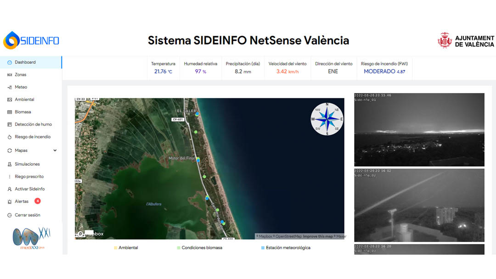Expand the Mapas submenu chevron
This screenshot has height=279, width=496.
click(55, 151)
